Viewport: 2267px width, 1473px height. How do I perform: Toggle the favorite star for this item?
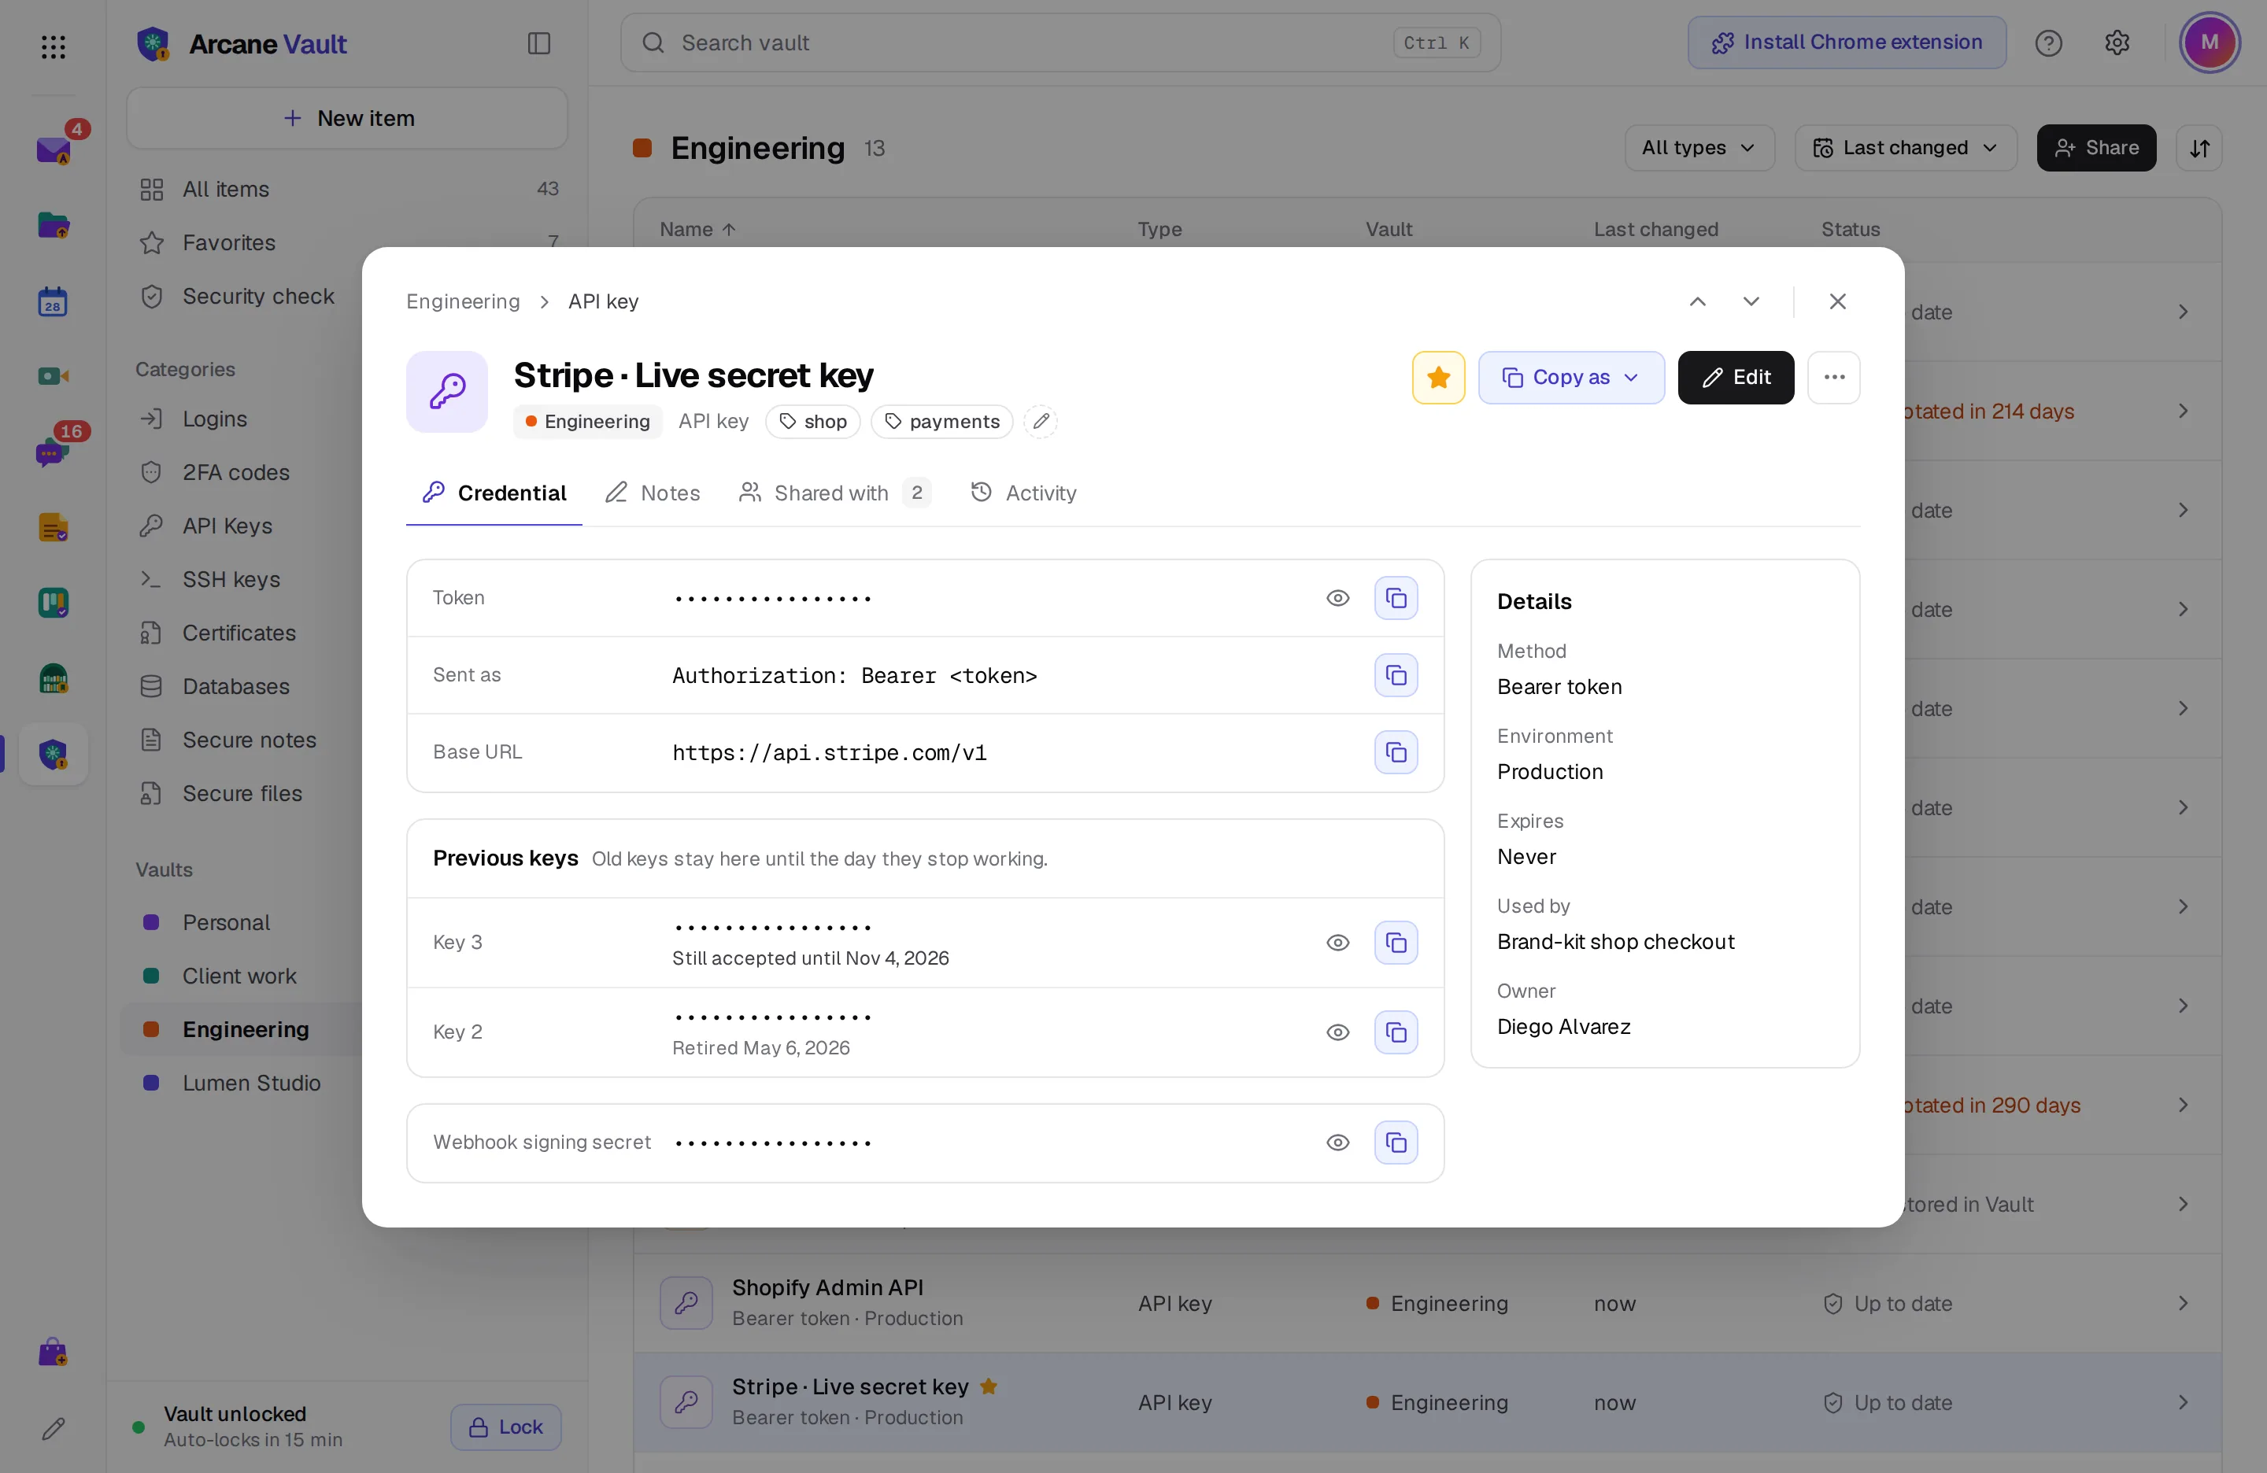1438,377
